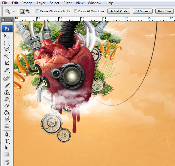Enable Zoom All Windows checkbox
The image size is (175, 166).
75,11
